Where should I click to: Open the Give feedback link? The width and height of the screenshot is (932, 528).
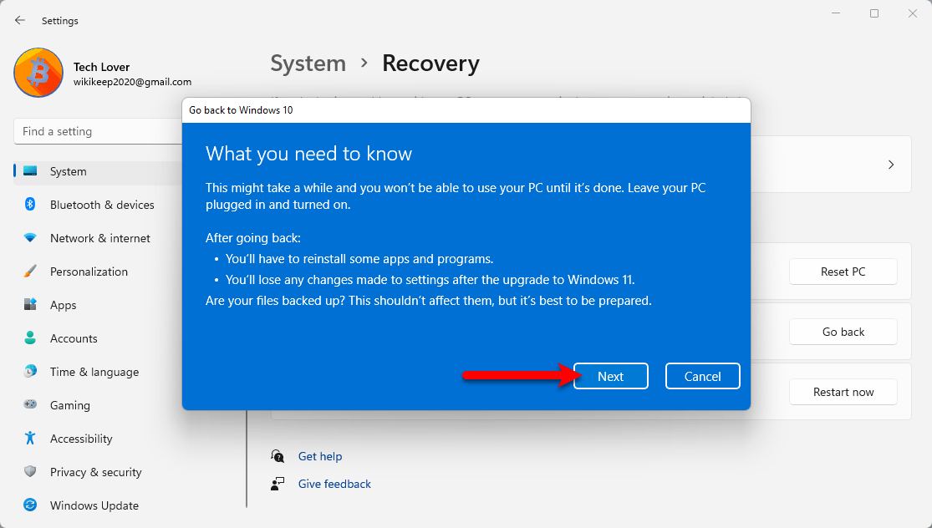click(334, 484)
